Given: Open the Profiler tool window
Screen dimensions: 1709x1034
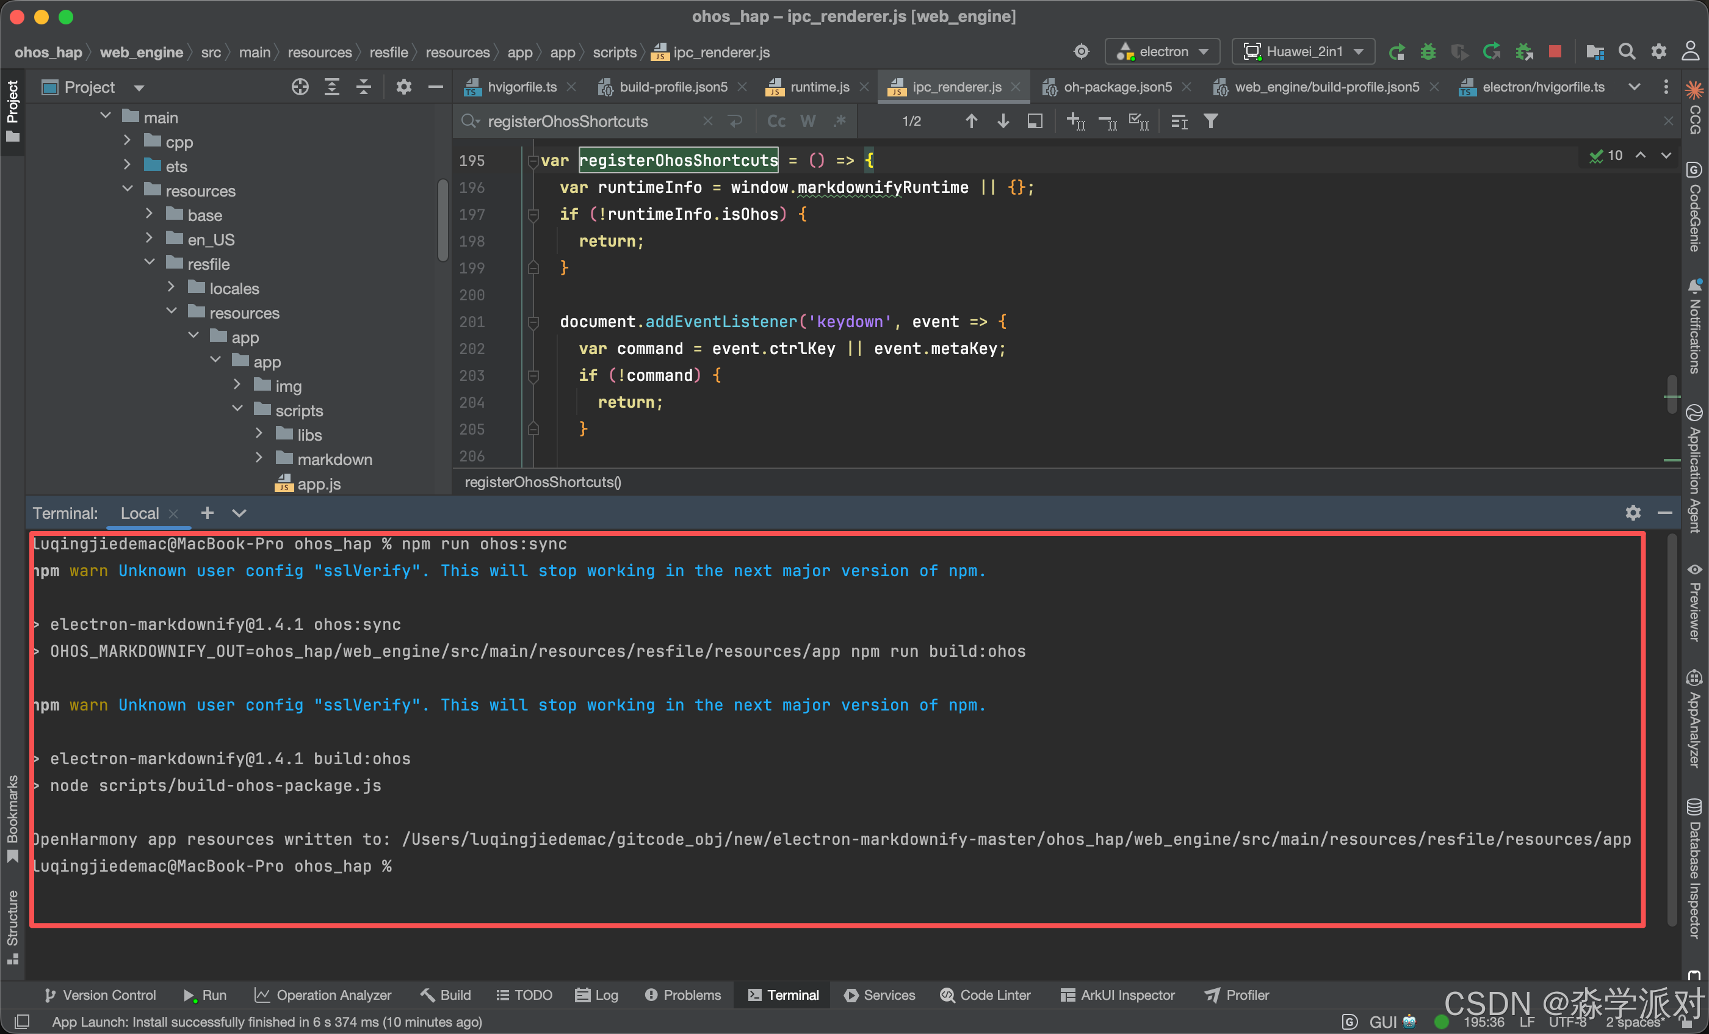Looking at the screenshot, I should coord(1237,995).
